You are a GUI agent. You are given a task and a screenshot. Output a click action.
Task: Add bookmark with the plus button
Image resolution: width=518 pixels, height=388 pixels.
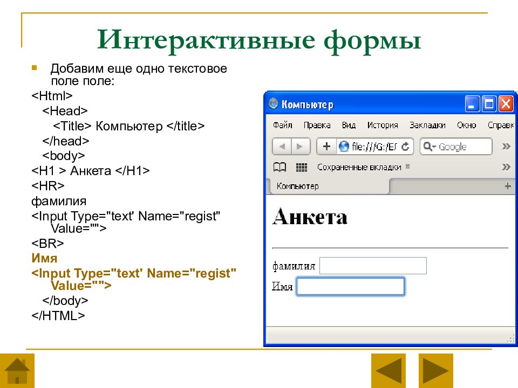(x=326, y=147)
